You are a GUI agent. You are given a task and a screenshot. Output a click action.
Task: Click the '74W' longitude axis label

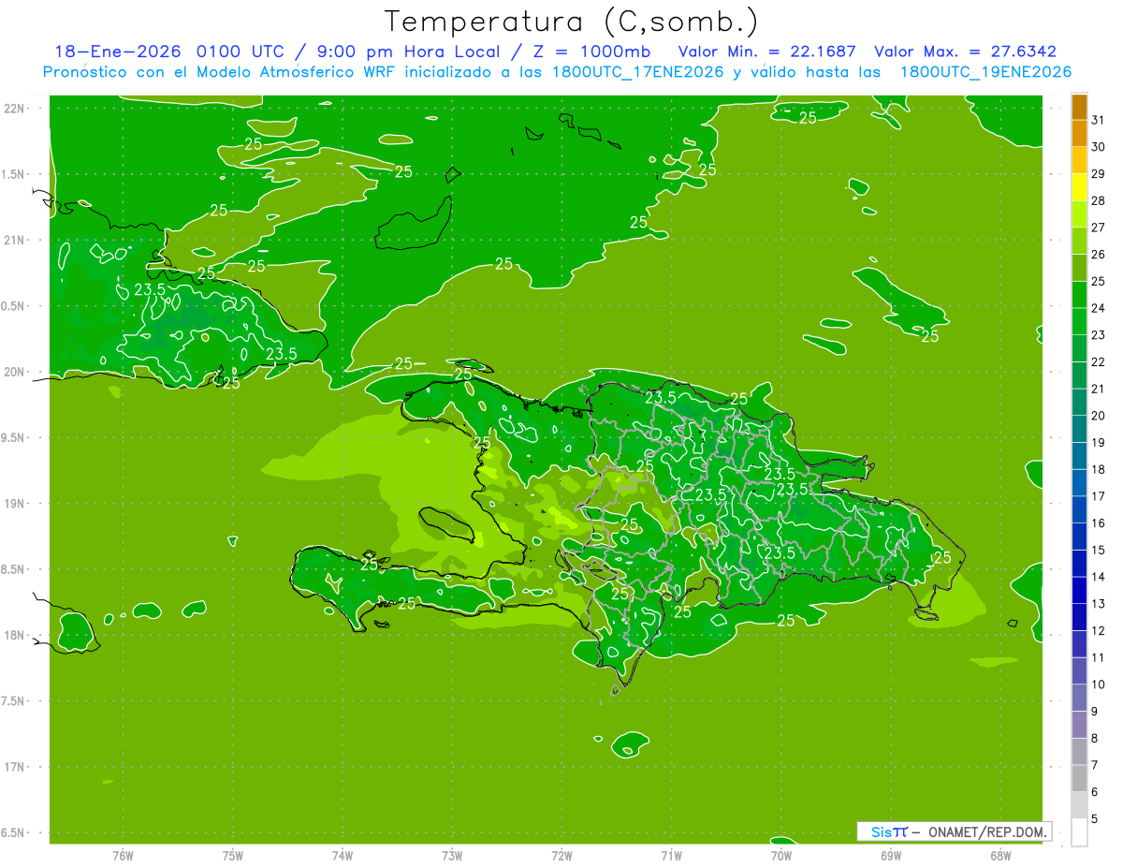coord(343,855)
